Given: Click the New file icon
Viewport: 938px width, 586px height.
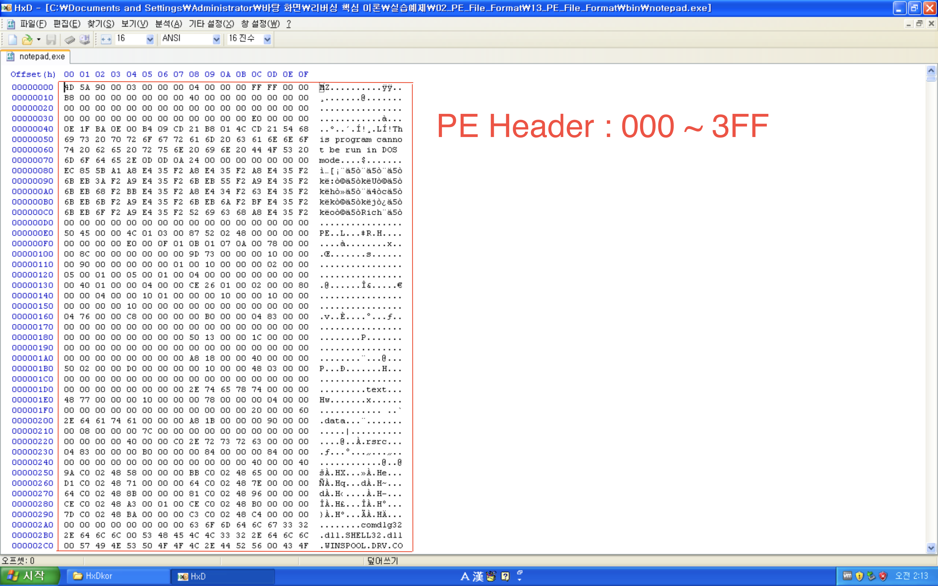Looking at the screenshot, I should click(x=12, y=39).
